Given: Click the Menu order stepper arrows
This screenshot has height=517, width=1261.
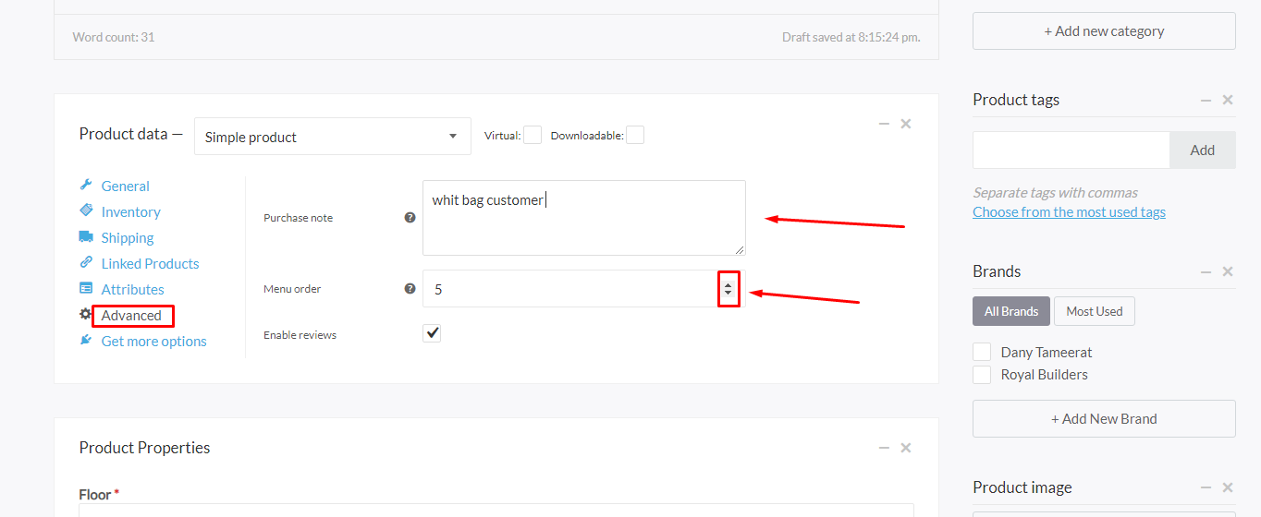Looking at the screenshot, I should coord(728,289).
